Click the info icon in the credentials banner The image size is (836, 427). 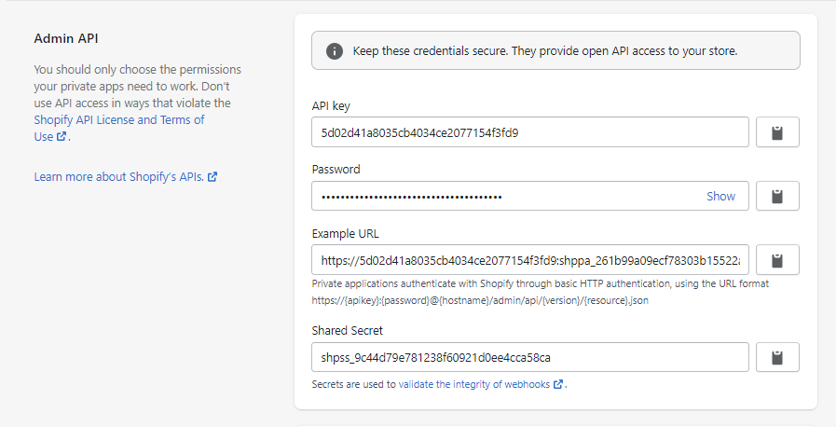(335, 51)
